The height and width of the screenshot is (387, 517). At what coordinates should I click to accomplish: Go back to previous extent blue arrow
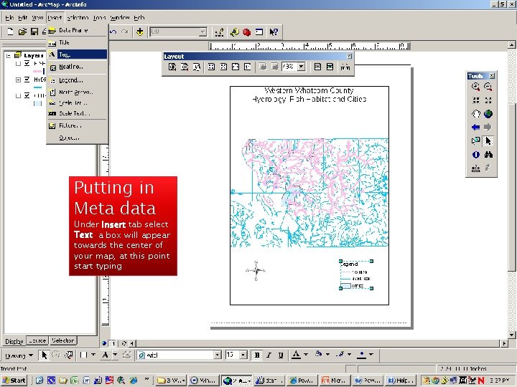click(x=475, y=128)
